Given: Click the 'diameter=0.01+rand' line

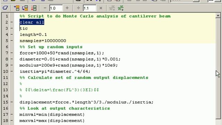Looking at the screenshot, I should 70,59.
